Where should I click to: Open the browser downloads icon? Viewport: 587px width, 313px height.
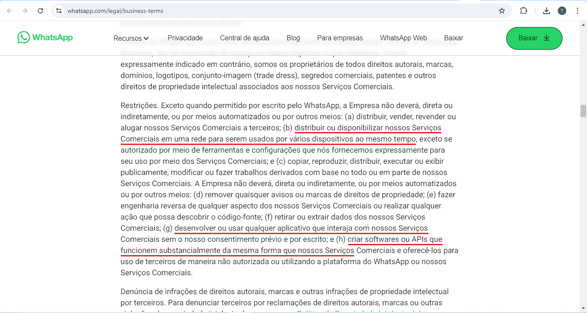click(547, 11)
